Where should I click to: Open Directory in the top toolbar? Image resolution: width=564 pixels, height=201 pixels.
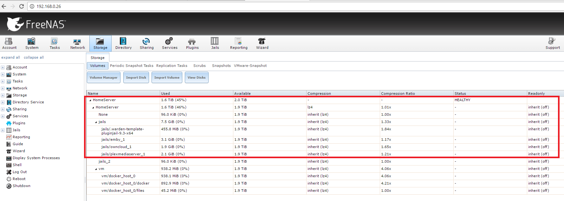123,43
